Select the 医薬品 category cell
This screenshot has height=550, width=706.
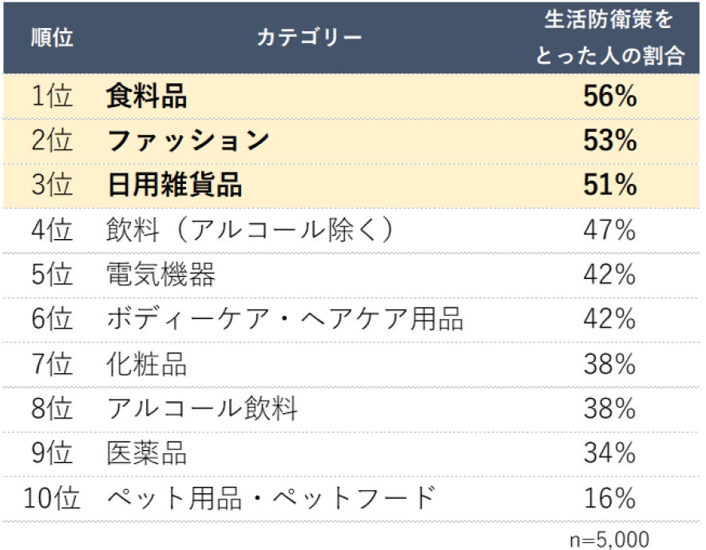coord(146,455)
